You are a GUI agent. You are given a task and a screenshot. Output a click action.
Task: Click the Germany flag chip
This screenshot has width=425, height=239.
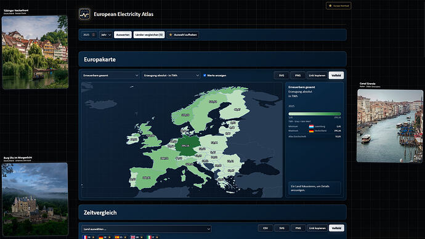tap(105, 237)
